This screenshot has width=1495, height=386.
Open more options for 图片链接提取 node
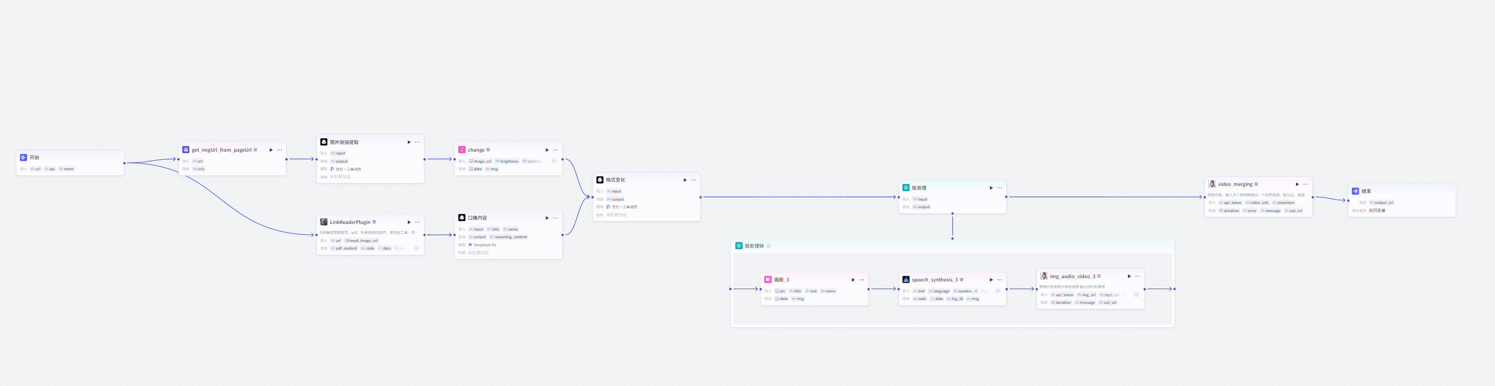click(417, 142)
